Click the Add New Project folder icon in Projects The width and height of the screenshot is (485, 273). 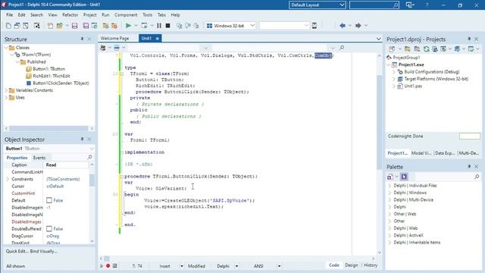(x=408, y=49)
